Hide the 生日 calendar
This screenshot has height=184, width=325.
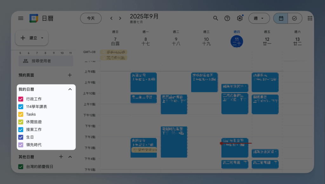click(x=21, y=137)
